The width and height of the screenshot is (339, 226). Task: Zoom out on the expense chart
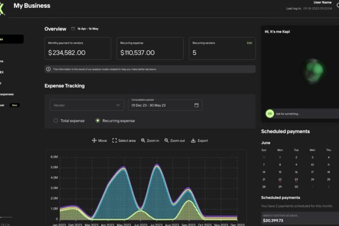click(x=175, y=141)
